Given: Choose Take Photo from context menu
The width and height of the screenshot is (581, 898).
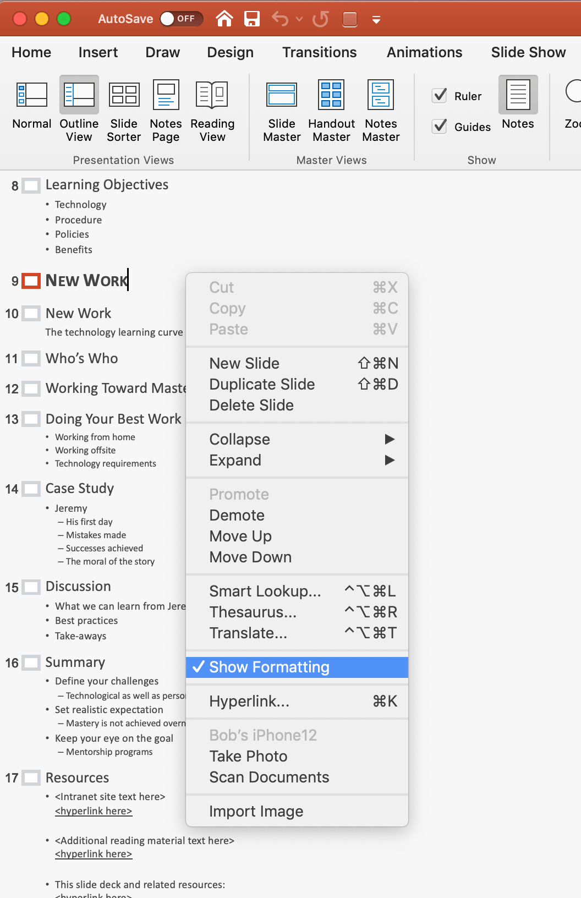Looking at the screenshot, I should point(297,756).
